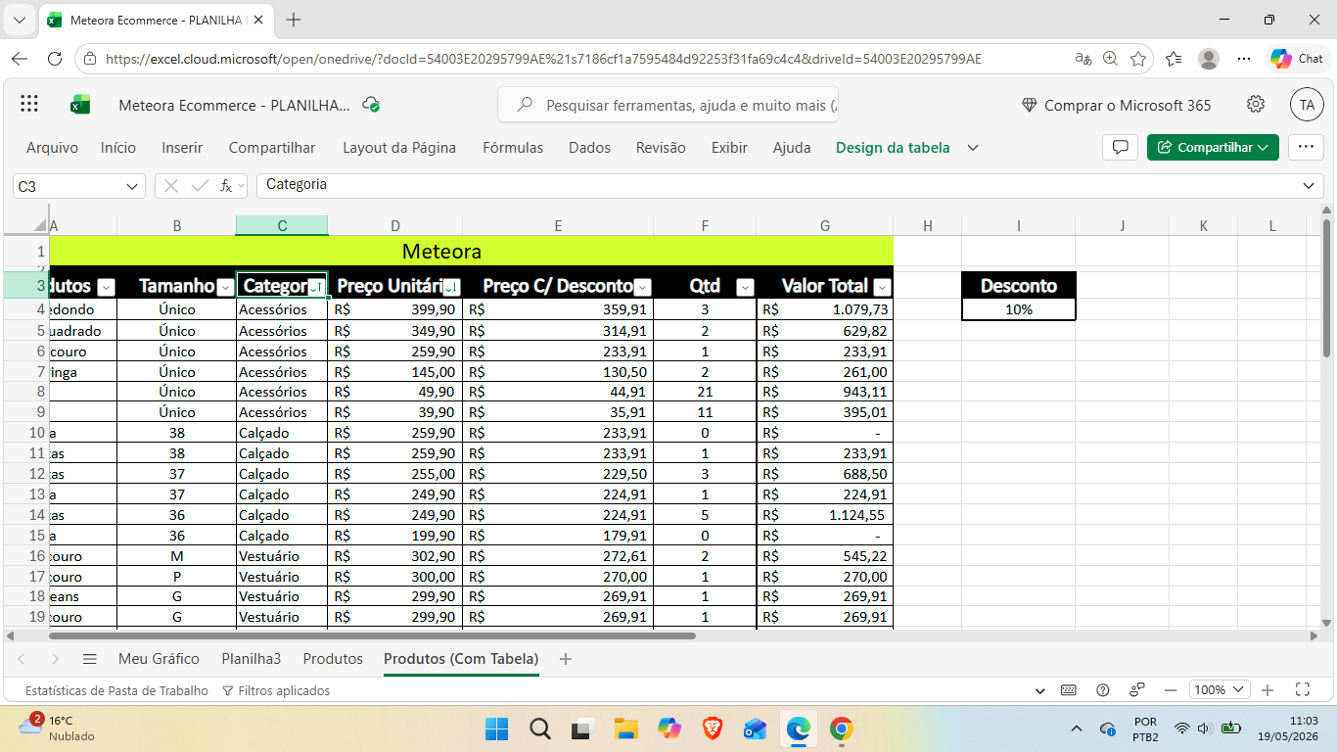
Task: Add a new sheet with the plus icon
Action: click(565, 659)
